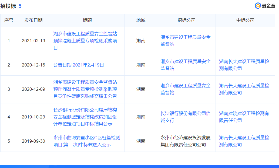This screenshot has height=168, width=279.
Task: Click 湘乡市建设工程质量安全监督站 bidding company in row 1
Action: click(x=185, y=41)
